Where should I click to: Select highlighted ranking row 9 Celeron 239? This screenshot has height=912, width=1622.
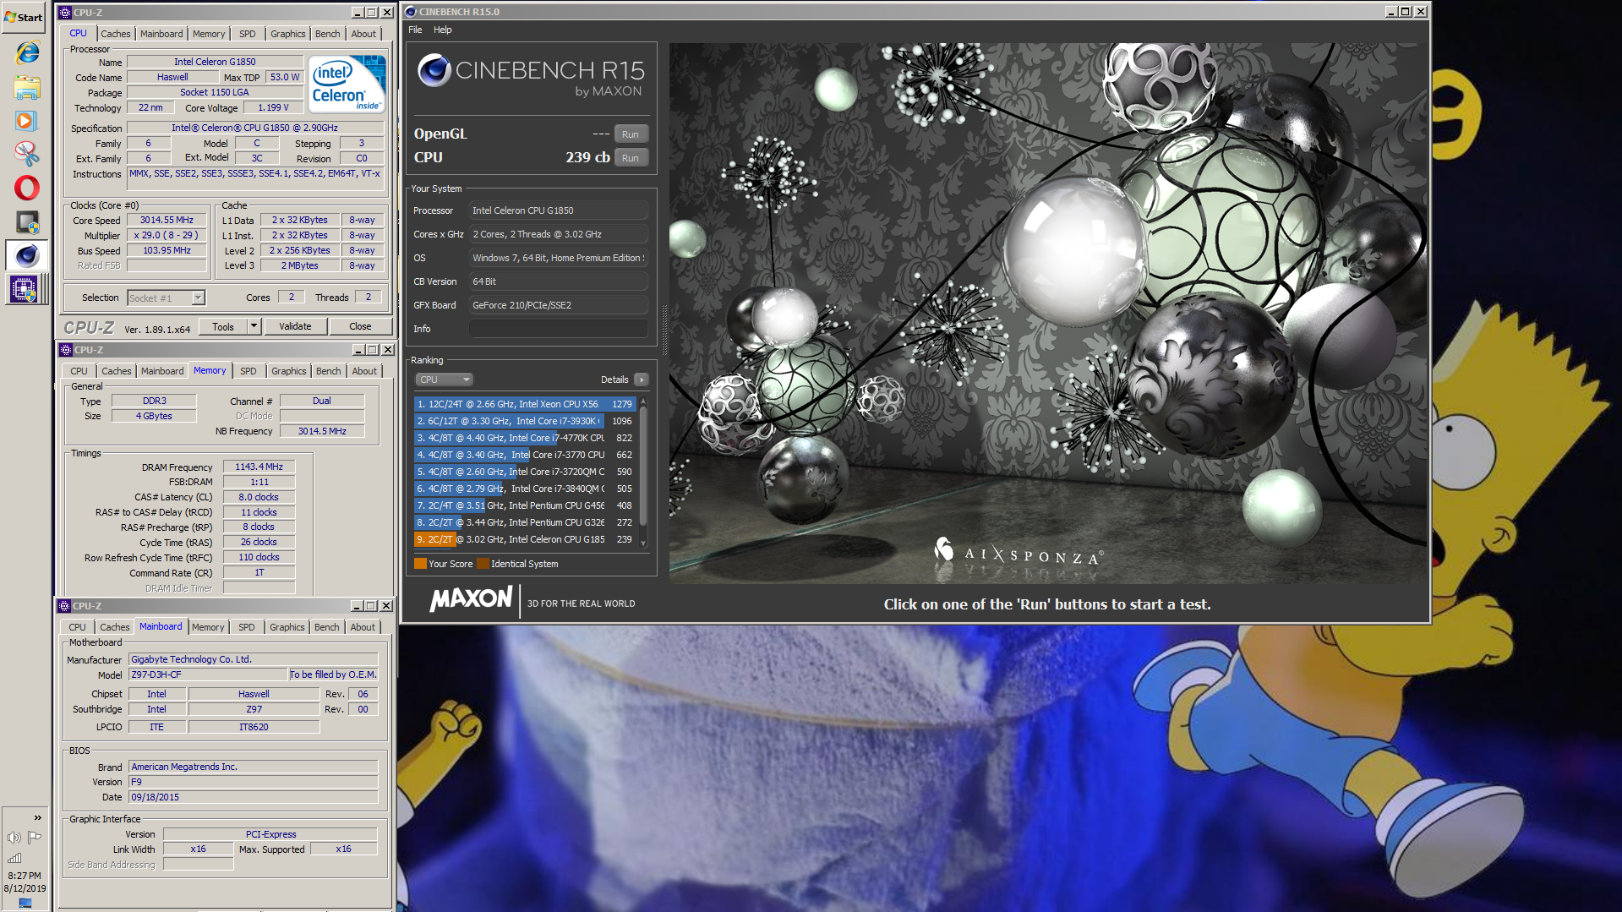tap(525, 539)
